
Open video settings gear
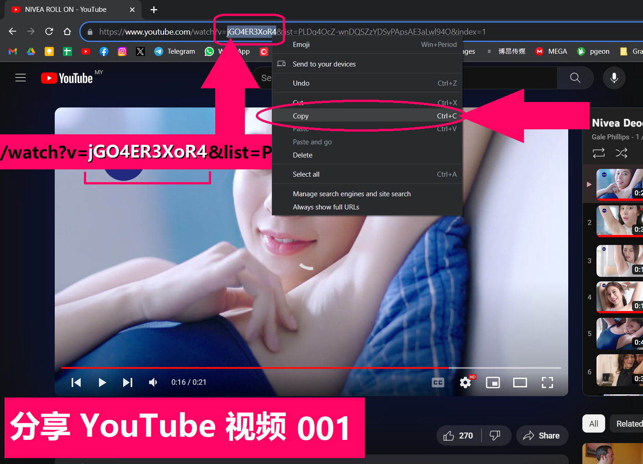466,382
